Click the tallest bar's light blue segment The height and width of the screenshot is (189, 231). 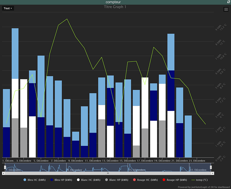coord(15,53)
